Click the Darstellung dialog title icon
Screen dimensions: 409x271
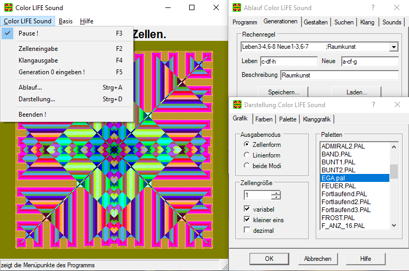(237, 104)
